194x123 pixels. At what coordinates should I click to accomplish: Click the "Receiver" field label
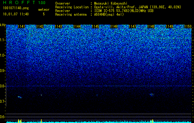[x=63, y=11]
